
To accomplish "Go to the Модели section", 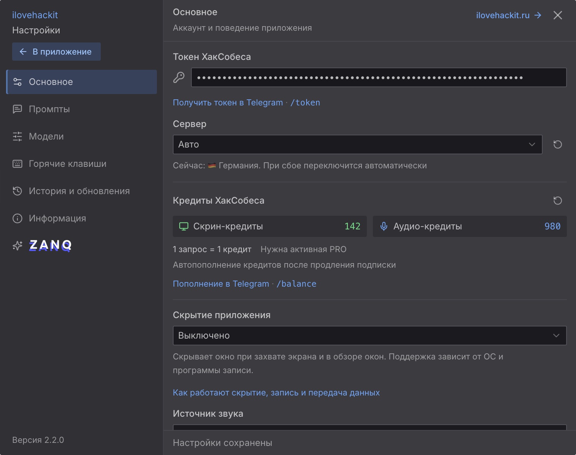I will coord(81,136).
